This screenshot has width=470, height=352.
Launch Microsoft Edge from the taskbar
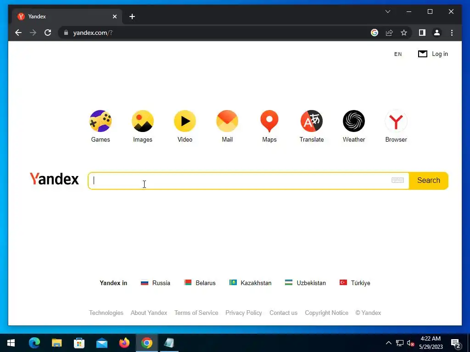click(x=34, y=343)
